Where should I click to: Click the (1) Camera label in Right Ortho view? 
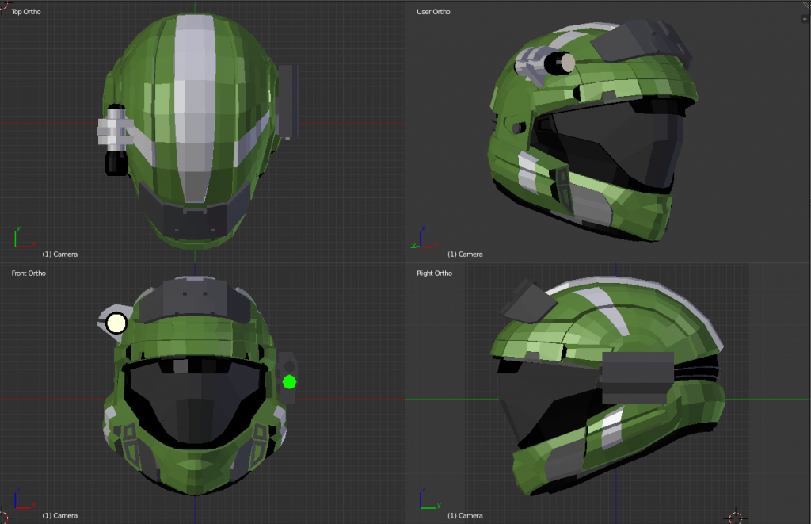(x=465, y=516)
